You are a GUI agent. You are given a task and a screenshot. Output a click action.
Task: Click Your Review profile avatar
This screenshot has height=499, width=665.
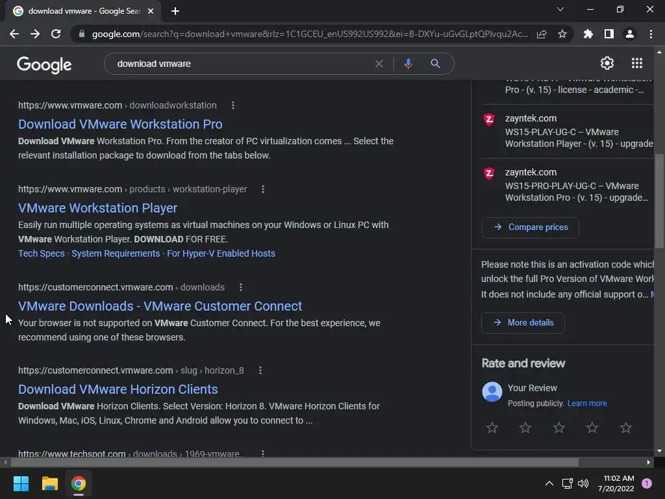(x=492, y=392)
